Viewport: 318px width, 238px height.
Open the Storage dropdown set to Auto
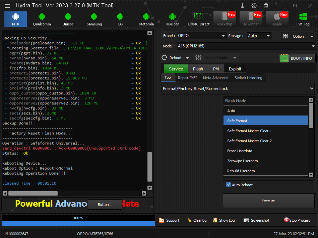tap(259, 36)
